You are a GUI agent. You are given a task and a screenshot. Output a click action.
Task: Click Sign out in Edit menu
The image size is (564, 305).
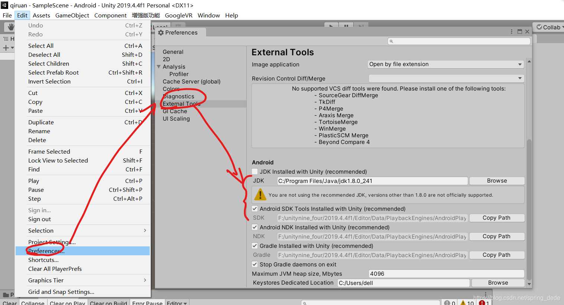82,219
